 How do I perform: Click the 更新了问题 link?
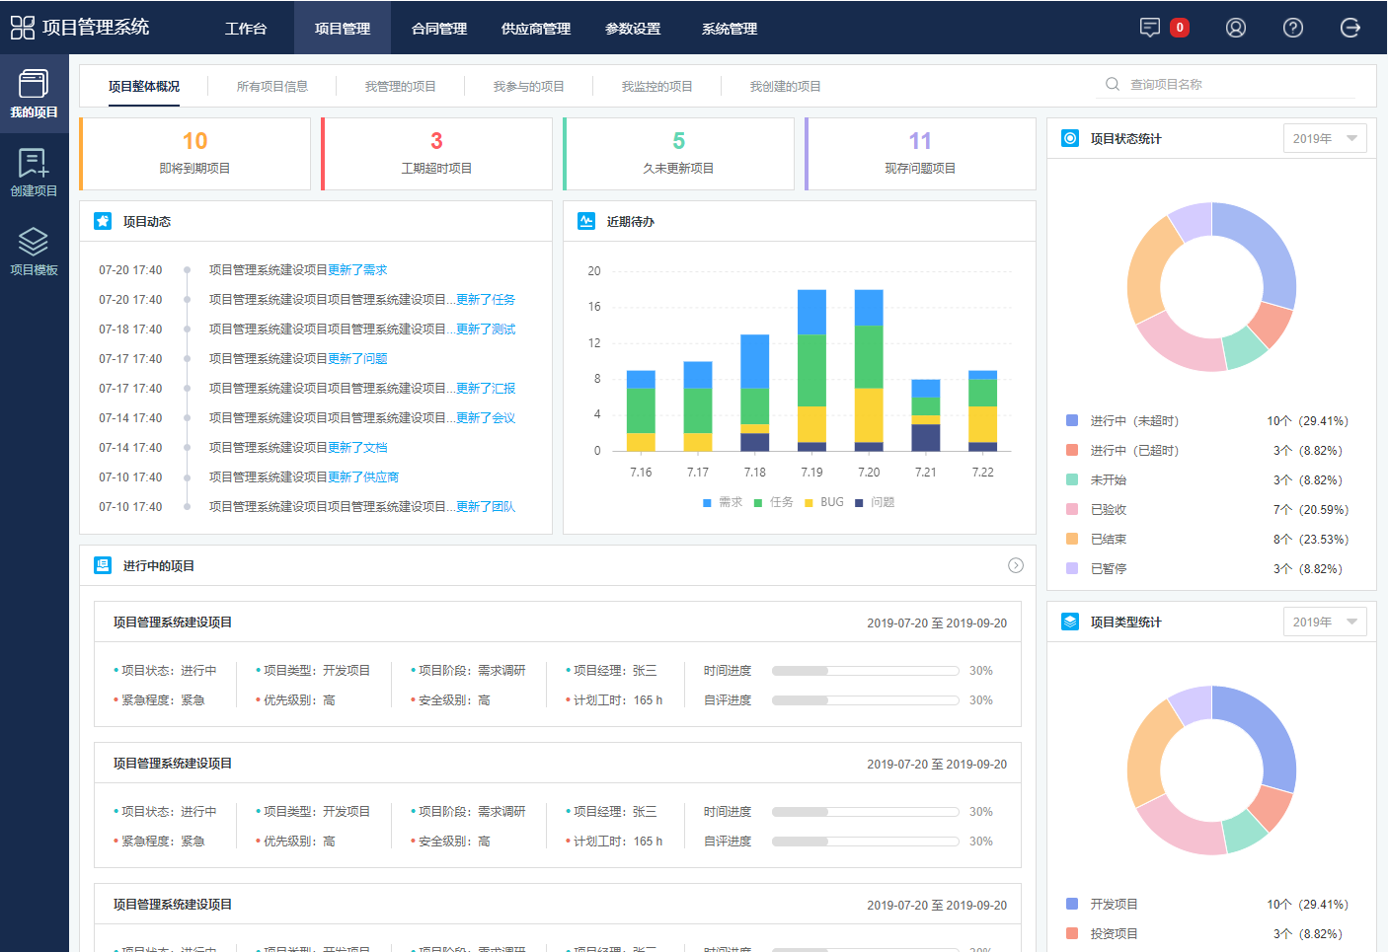click(x=357, y=358)
